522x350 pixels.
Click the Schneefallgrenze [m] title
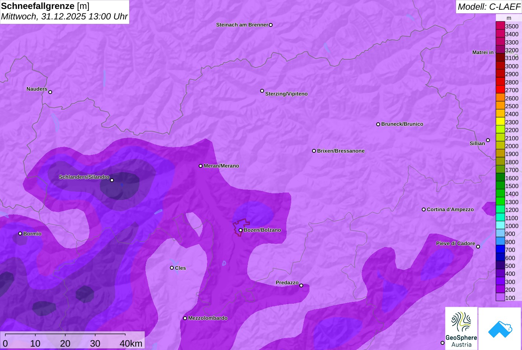45,6
